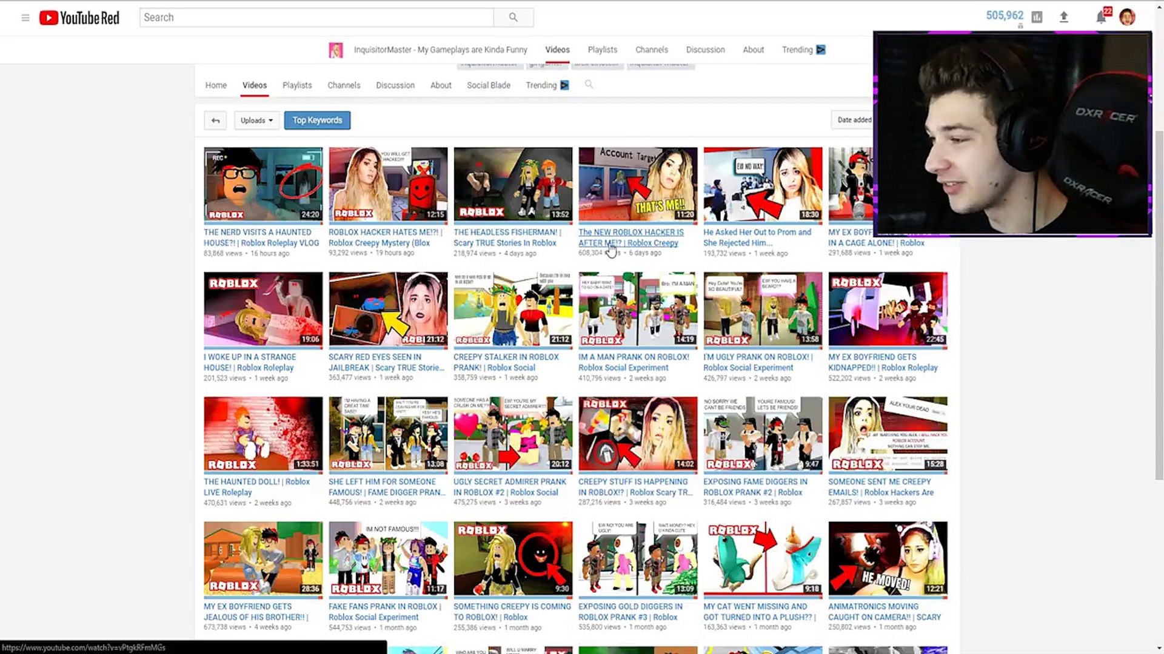Switch to the Social Blade tab
Image resolution: width=1164 pixels, height=654 pixels.
[488, 85]
